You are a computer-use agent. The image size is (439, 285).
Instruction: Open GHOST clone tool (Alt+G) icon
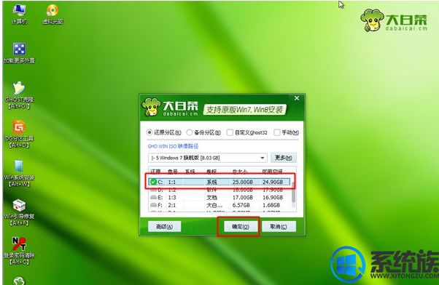[19, 95]
